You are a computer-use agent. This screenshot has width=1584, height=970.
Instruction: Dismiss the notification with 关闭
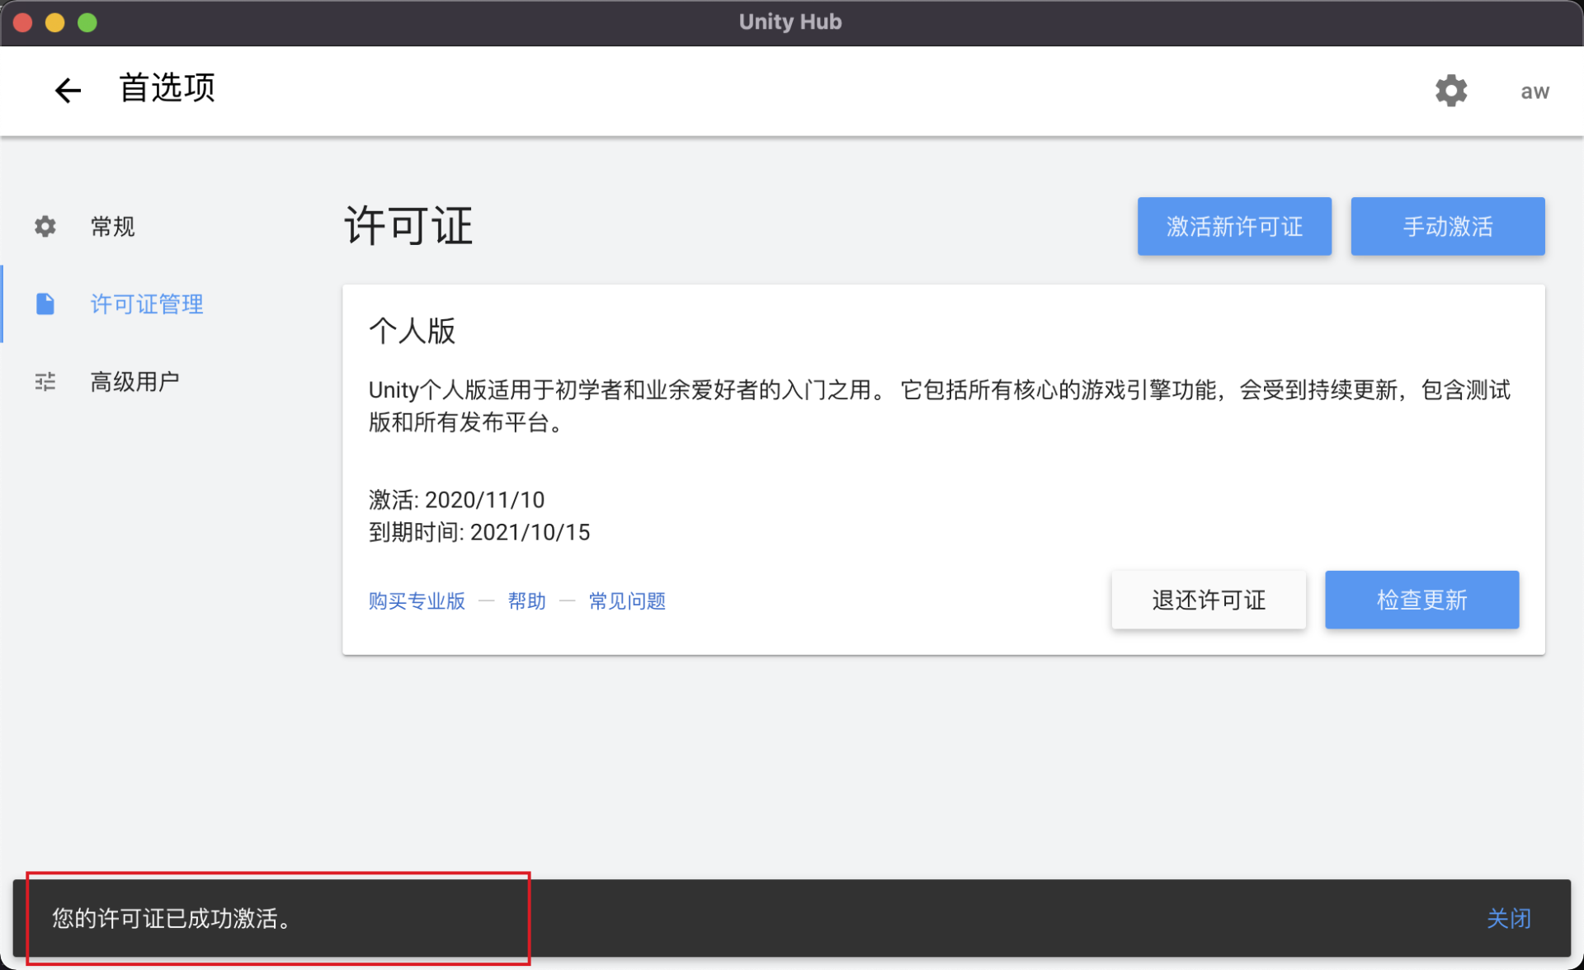tap(1508, 918)
